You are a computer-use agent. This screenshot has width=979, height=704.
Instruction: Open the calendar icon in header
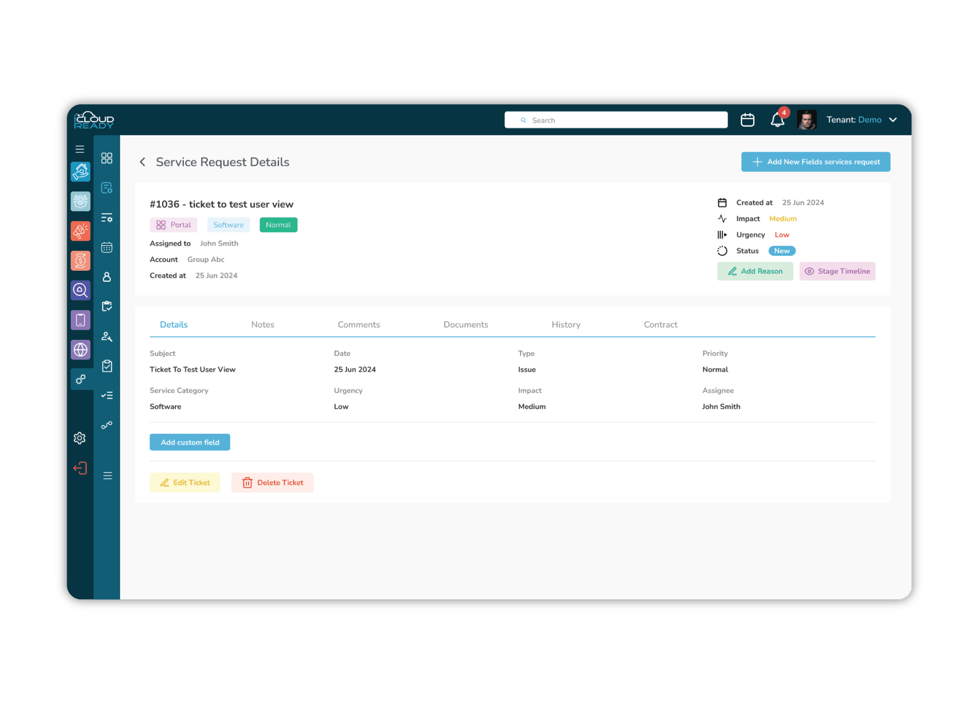click(748, 120)
